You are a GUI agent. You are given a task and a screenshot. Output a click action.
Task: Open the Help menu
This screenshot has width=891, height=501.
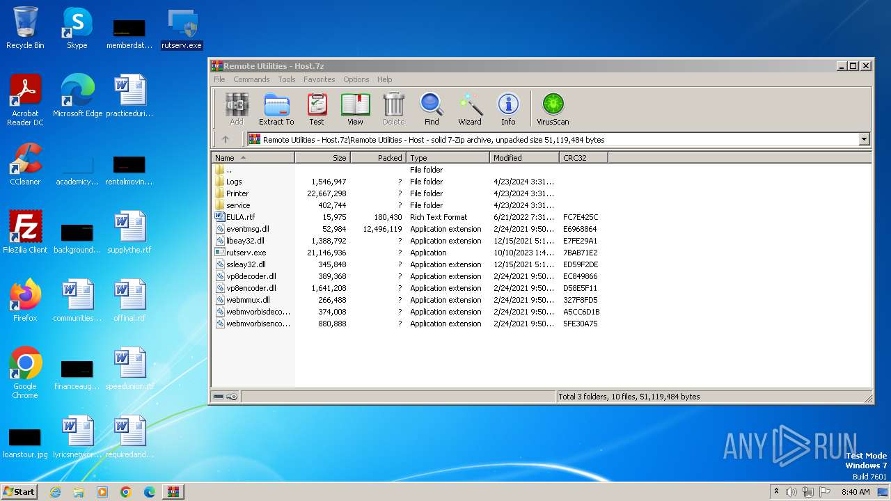385,79
